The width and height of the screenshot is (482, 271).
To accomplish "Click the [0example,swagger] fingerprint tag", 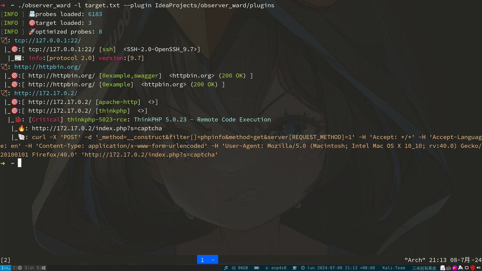I will coord(131,76).
